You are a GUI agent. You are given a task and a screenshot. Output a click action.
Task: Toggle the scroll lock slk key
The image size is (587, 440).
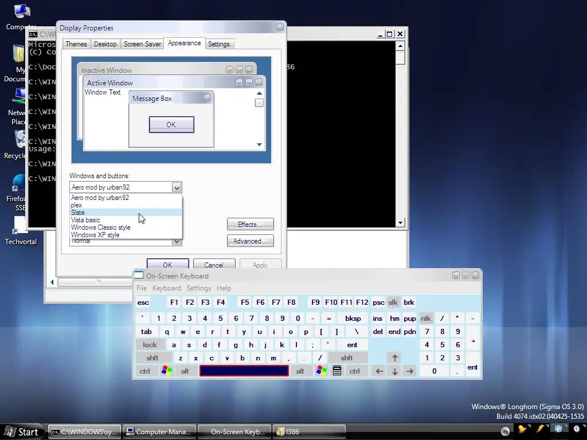pyautogui.click(x=393, y=302)
